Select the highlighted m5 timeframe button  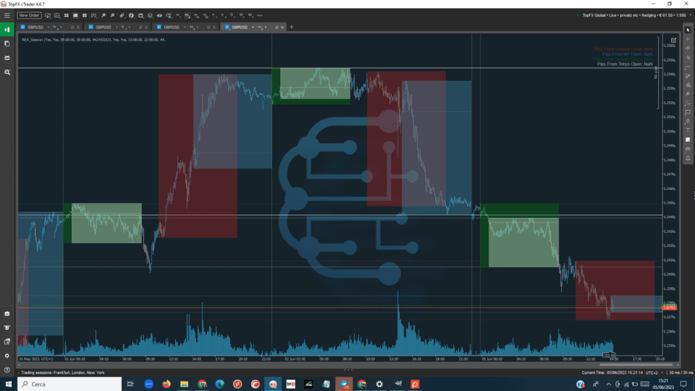coord(187,16)
